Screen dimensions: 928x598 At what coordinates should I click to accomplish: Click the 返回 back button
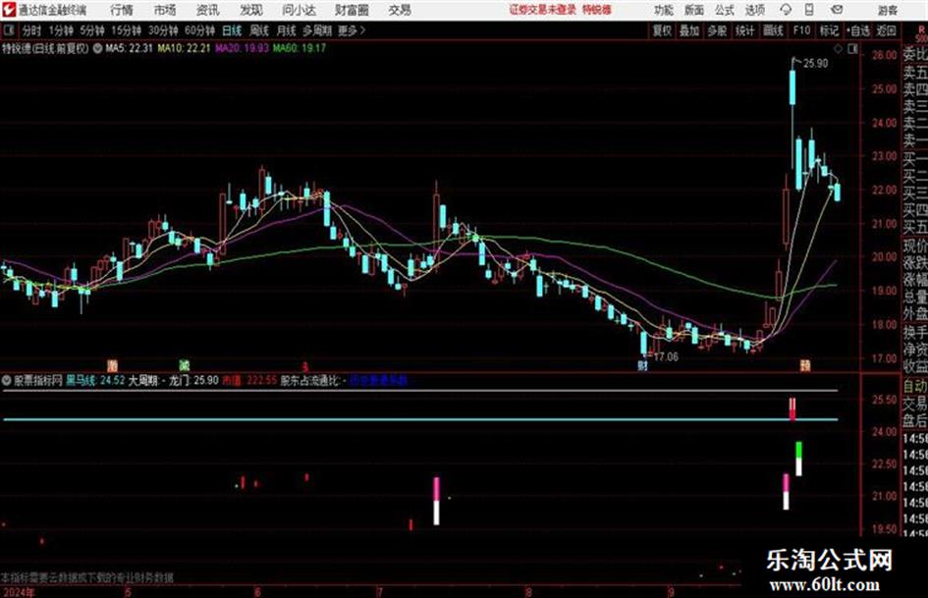click(x=886, y=30)
